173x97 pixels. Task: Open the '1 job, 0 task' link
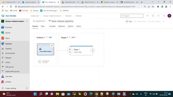tap(78, 52)
